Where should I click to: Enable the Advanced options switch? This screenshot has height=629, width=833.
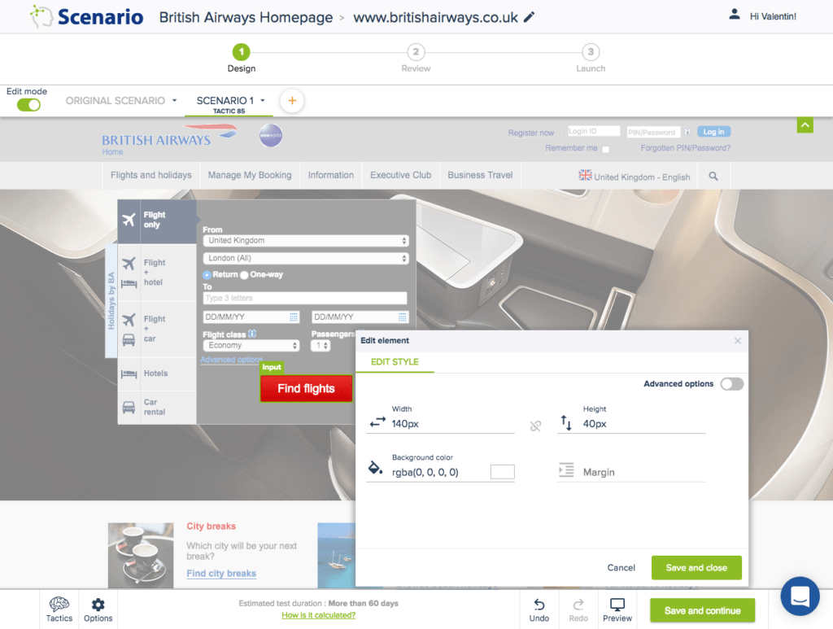731,383
